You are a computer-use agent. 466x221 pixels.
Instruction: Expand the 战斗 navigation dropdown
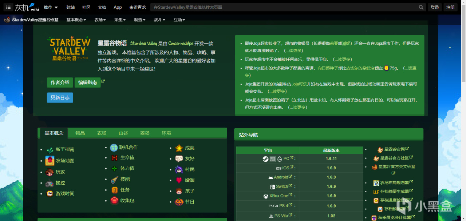tap(159, 20)
